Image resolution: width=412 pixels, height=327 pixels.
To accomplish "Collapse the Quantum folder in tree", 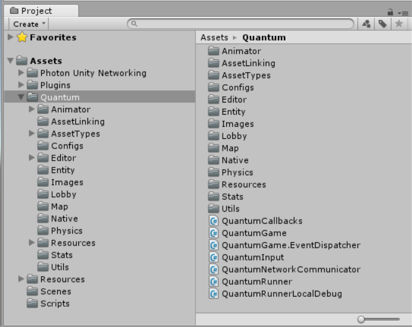I will 21,97.
